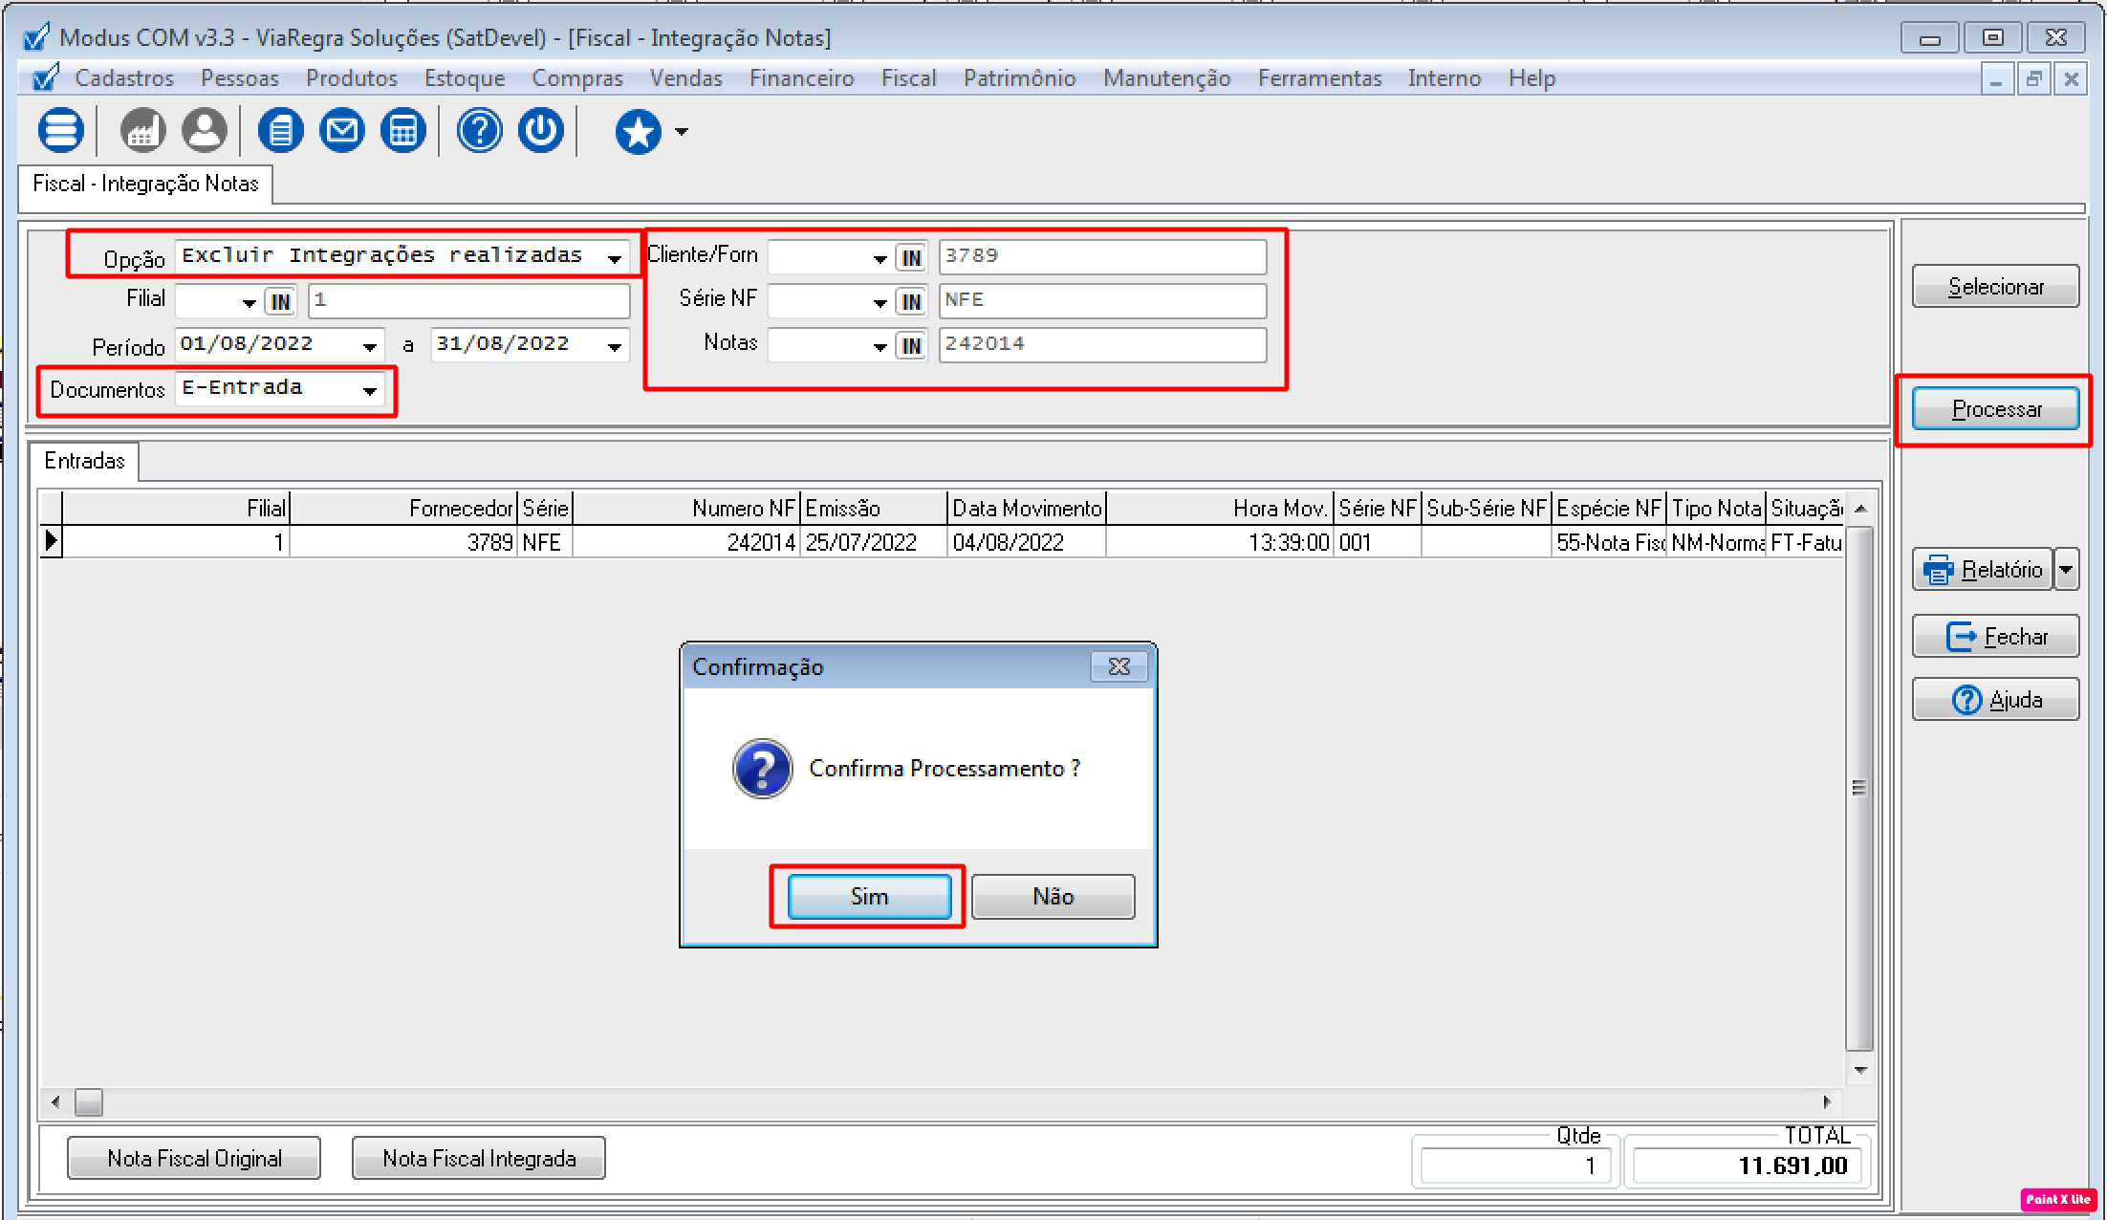
Task: Toggle the IN button next to Filial
Action: pos(280,302)
